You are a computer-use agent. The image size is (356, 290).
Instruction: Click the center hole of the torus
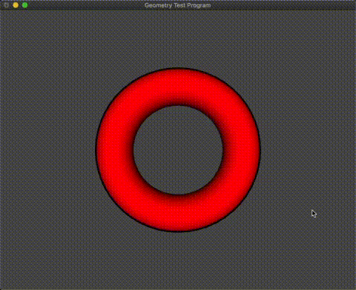click(178, 150)
